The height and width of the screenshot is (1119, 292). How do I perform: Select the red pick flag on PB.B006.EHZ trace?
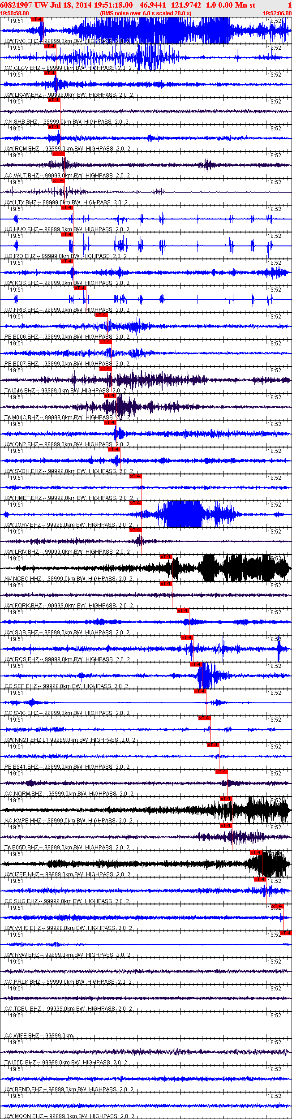click(101, 315)
